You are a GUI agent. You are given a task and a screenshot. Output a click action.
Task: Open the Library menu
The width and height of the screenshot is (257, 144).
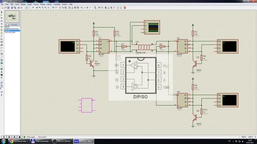49,4
